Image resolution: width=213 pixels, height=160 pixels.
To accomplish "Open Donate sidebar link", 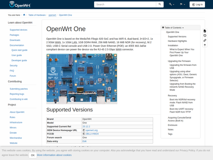I will pyautogui.click(x=13, y=133).
